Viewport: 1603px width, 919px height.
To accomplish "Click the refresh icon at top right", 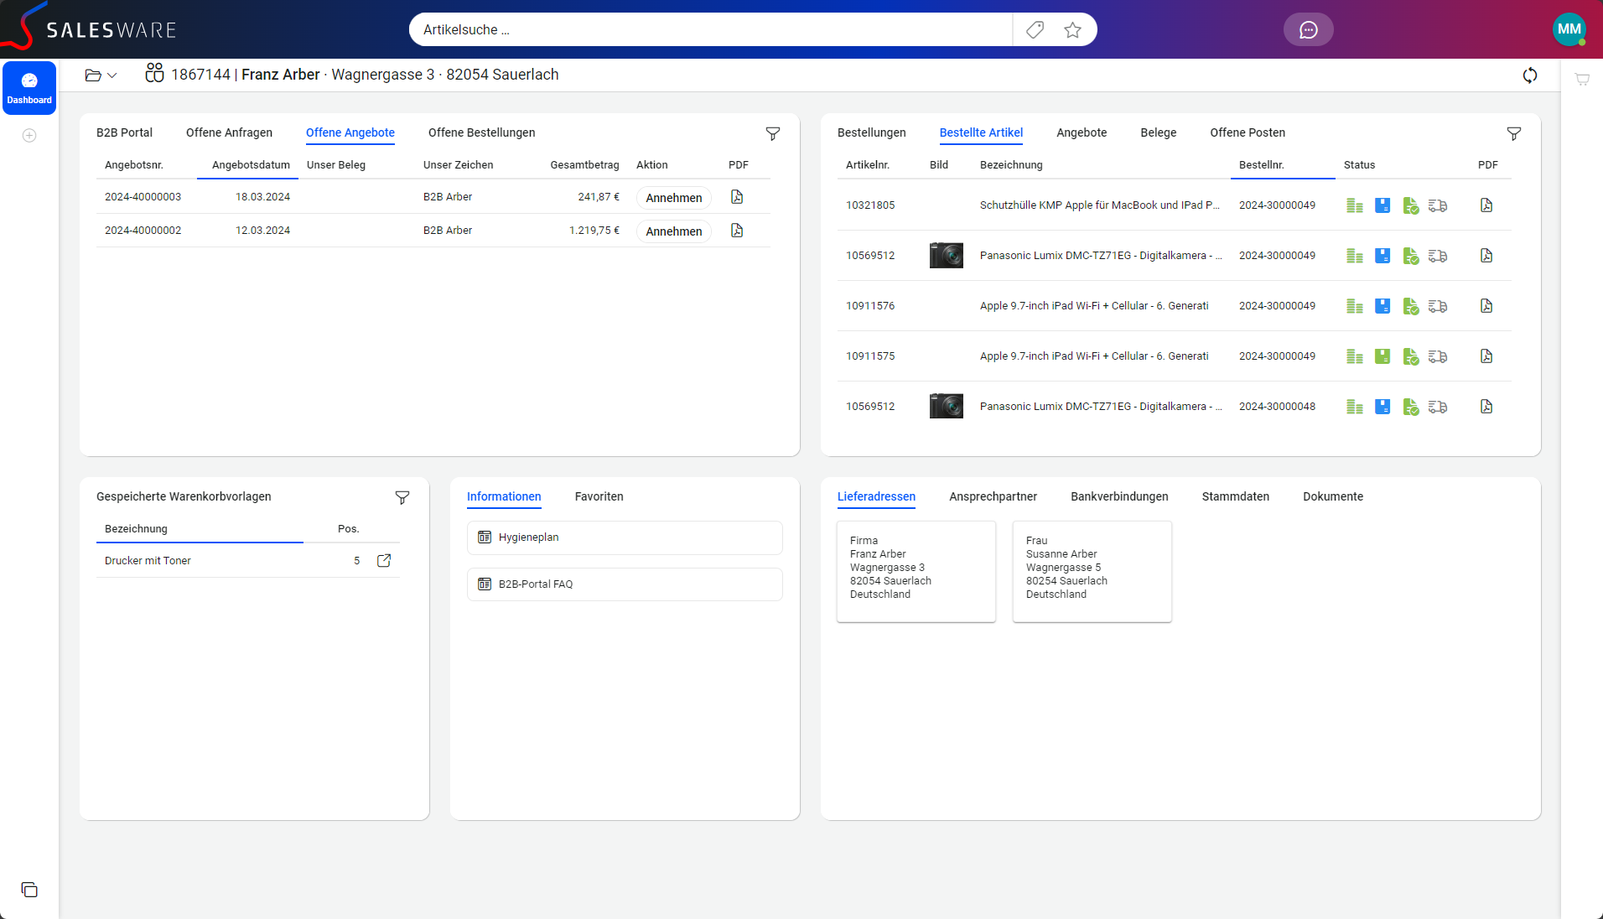I will pos(1530,75).
